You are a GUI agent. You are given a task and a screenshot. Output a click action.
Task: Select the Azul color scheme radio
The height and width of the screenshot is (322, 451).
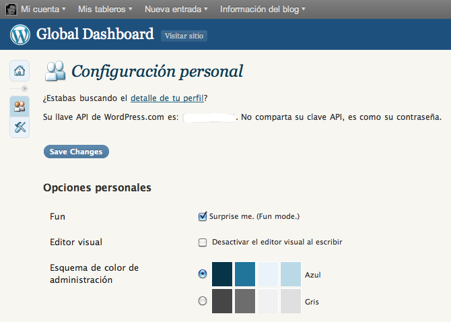click(203, 273)
